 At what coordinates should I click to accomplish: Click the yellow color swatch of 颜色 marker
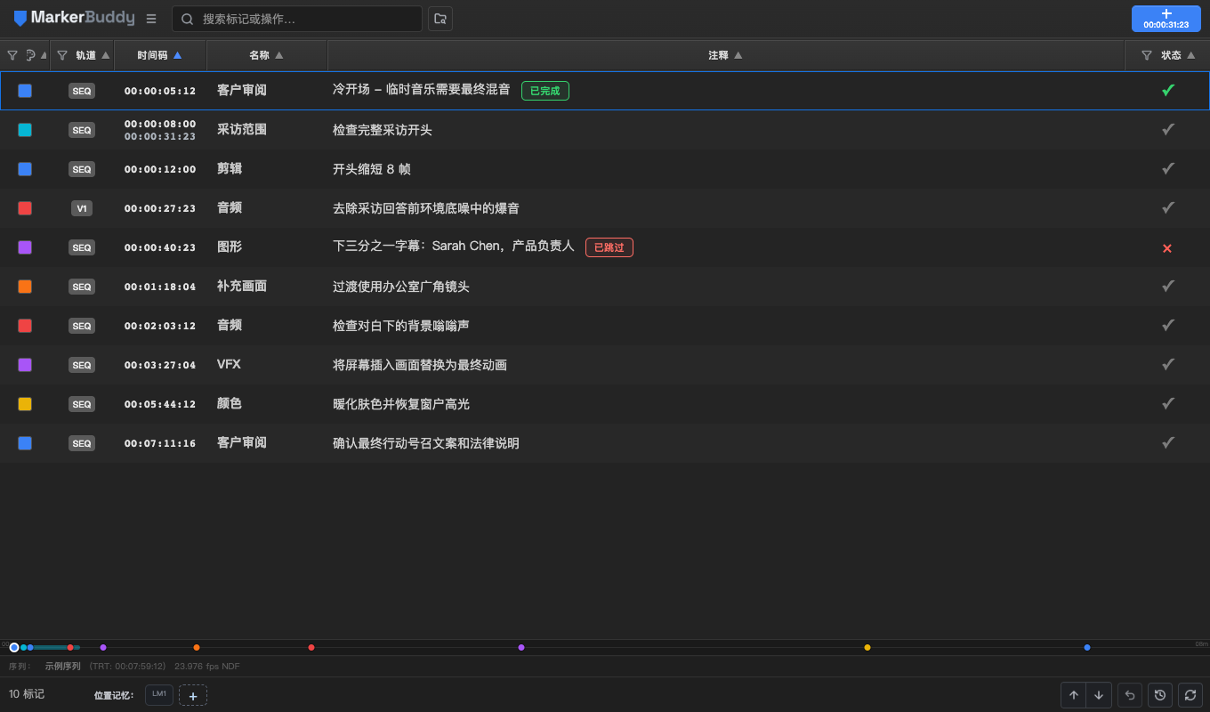tap(25, 404)
